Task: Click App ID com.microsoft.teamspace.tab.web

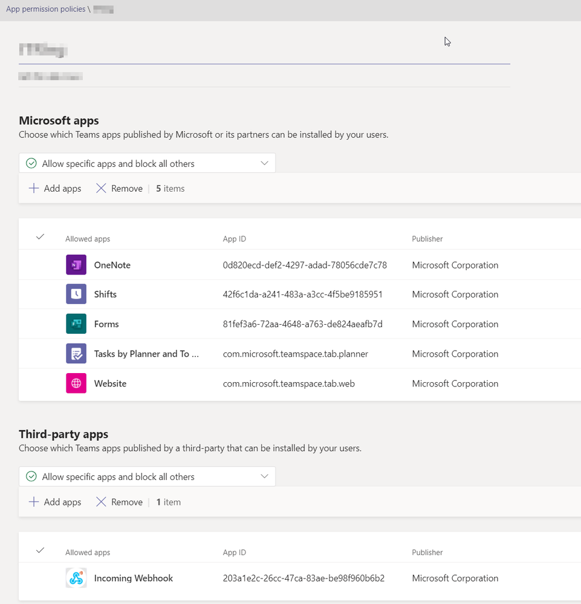Action: pos(288,383)
